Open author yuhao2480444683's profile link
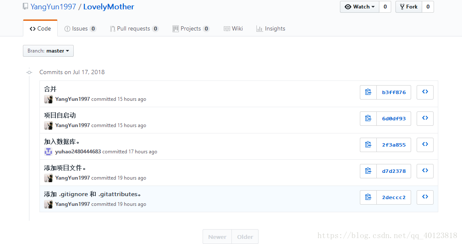Viewport: 462px width, 244px height. click(x=78, y=152)
